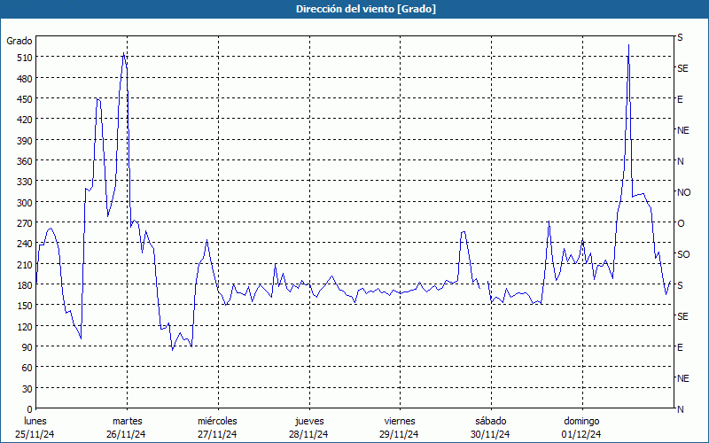Click the 60 tick on the left axis
The width and height of the screenshot is (709, 443).
(x=27, y=368)
